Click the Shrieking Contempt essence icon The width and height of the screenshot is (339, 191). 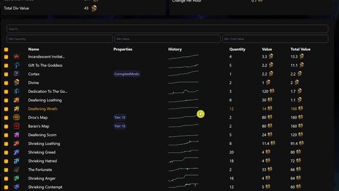[16, 187]
